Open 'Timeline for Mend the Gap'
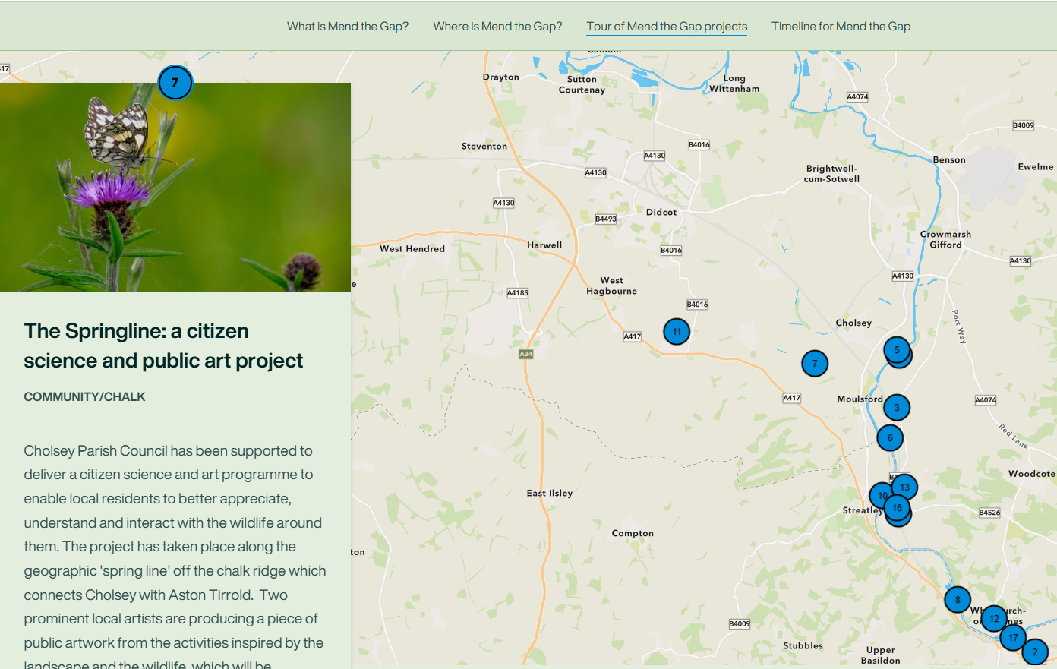The height and width of the screenshot is (669, 1057). click(841, 26)
